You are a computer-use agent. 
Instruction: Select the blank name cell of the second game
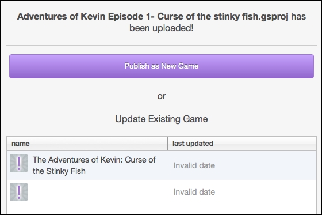click(99, 192)
